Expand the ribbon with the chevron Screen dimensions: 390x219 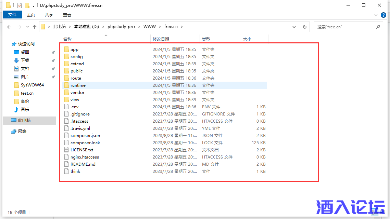click(x=376, y=15)
